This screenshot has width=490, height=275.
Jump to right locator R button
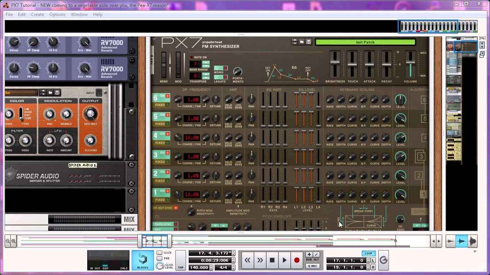(x=373, y=267)
